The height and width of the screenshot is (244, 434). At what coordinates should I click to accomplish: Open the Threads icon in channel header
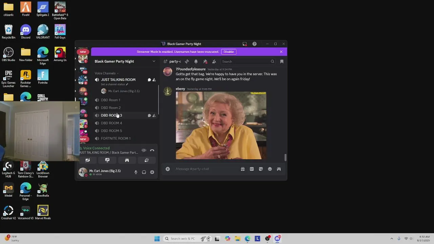click(187, 61)
